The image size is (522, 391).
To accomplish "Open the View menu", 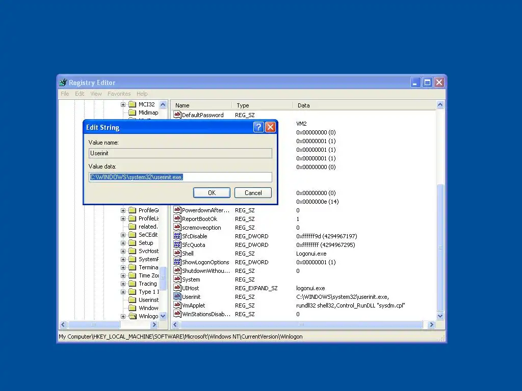I will (x=96, y=94).
